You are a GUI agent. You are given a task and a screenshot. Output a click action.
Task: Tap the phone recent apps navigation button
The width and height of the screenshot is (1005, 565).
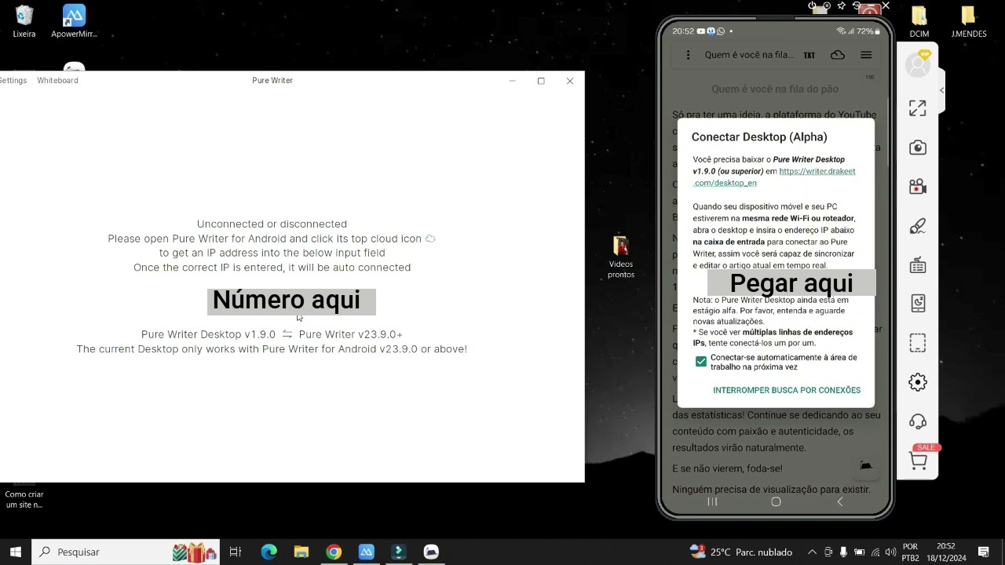[x=712, y=501]
